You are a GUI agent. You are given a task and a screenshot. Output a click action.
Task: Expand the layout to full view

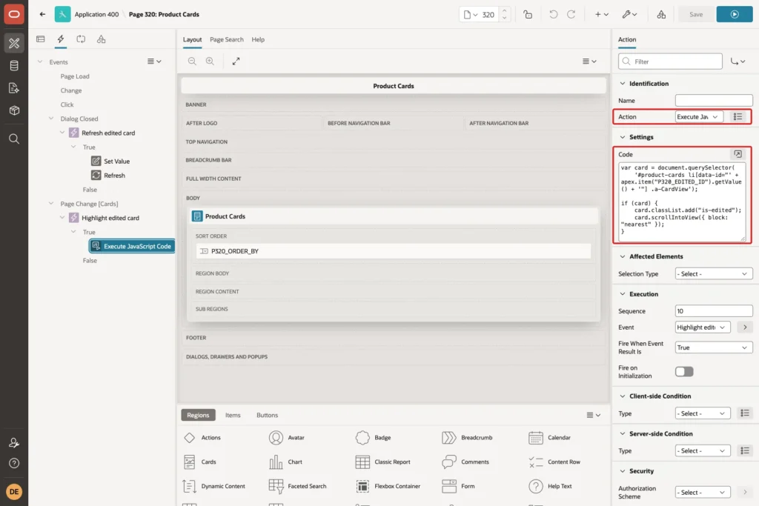(236, 61)
